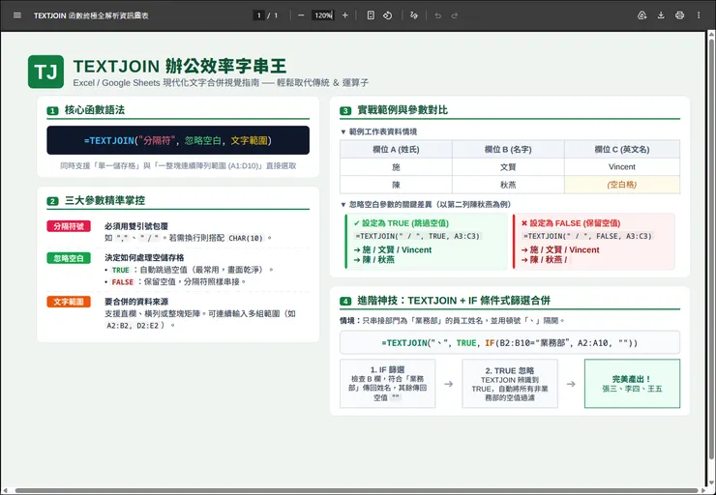The height and width of the screenshot is (495, 716).
Task: Click the table cell 施
Action: [x=396, y=167]
